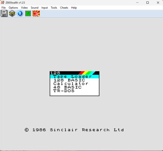Click the 1986 Sinclair Research Ltd copyright text
Image resolution: width=163 pixels, height=151 pixels.
(x=74, y=130)
